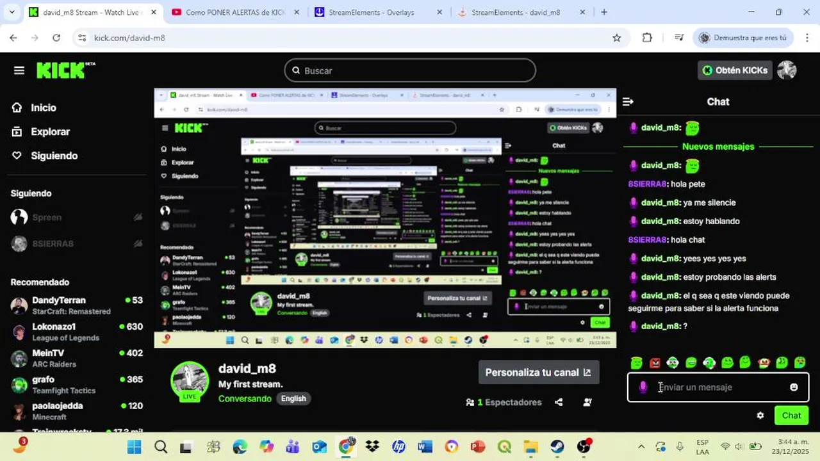This screenshot has width=820, height=461.
Task: Open Dropbox from the taskbar
Action: coord(372,447)
